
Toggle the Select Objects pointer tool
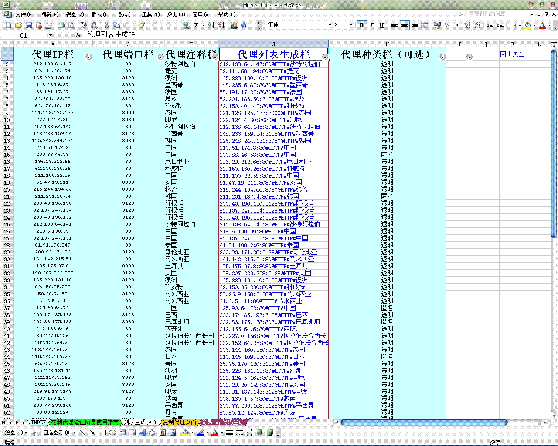(x=34, y=432)
